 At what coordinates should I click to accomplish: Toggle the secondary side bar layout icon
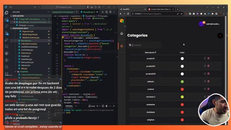tap(95, 7)
